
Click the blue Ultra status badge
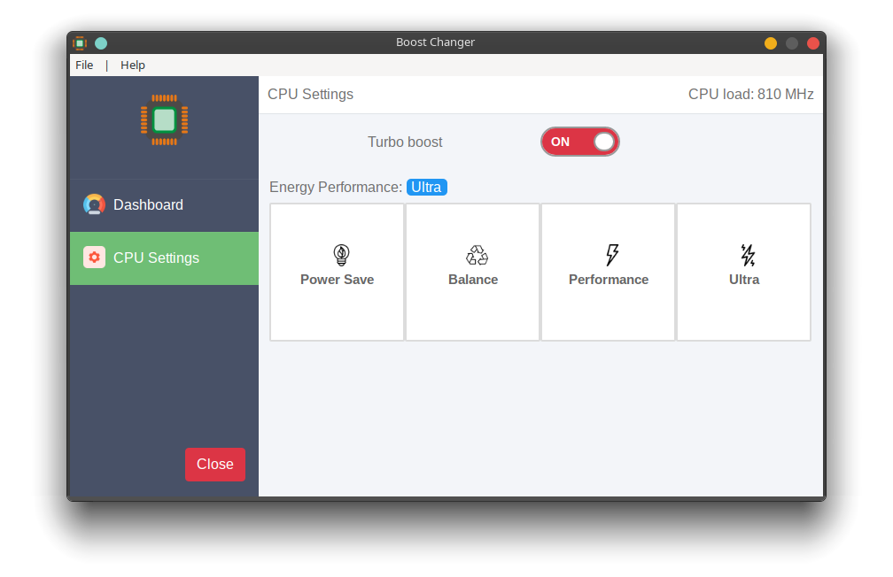[427, 188]
